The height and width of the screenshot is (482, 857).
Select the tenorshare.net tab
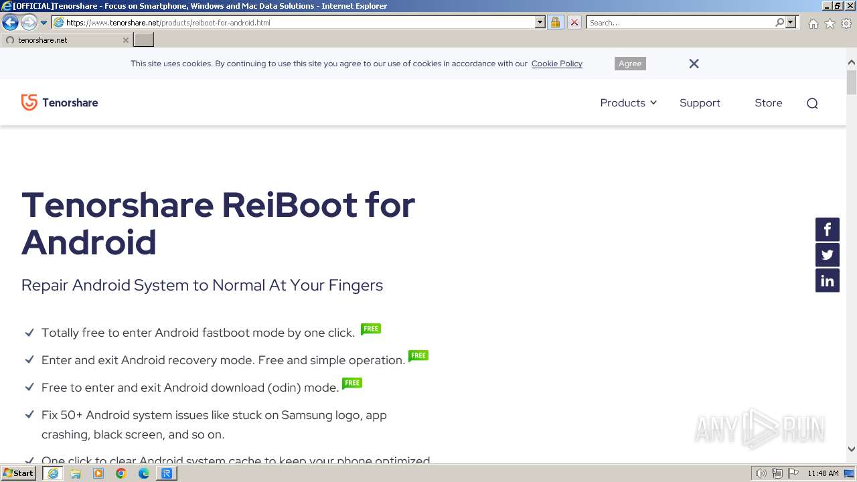tap(66, 40)
